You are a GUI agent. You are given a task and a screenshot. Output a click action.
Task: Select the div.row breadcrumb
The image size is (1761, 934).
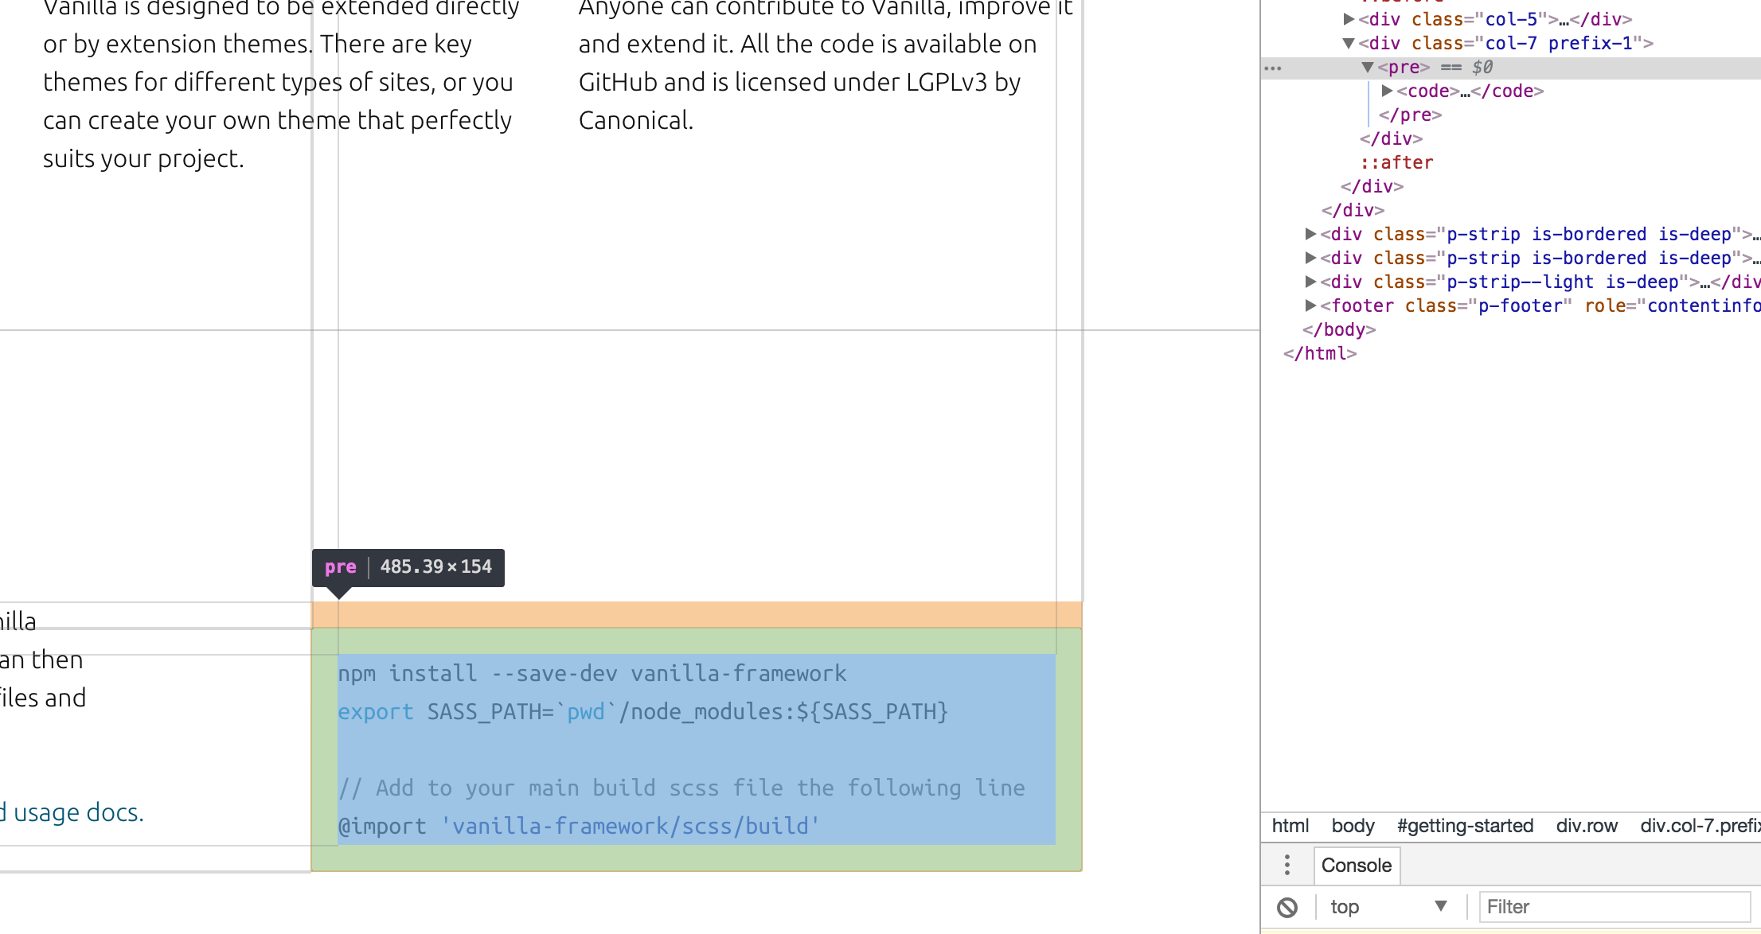1587,826
